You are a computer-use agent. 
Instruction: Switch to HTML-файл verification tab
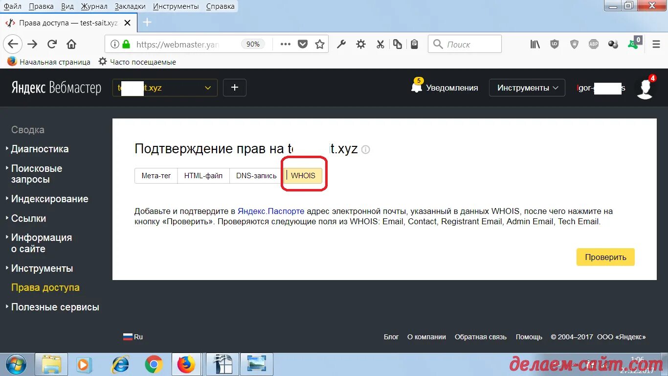(x=203, y=176)
